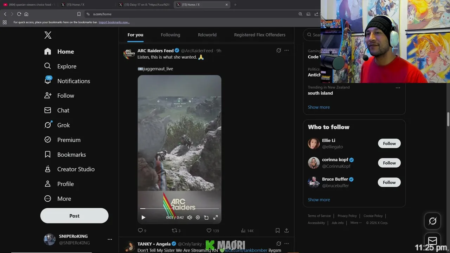This screenshot has height=253, width=450.
Task: Open options for south island trend
Action: click(398, 88)
